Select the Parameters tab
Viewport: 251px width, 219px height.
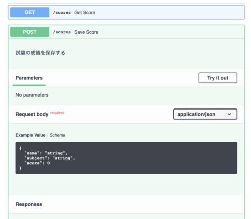pyautogui.click(x=29, y=78)
